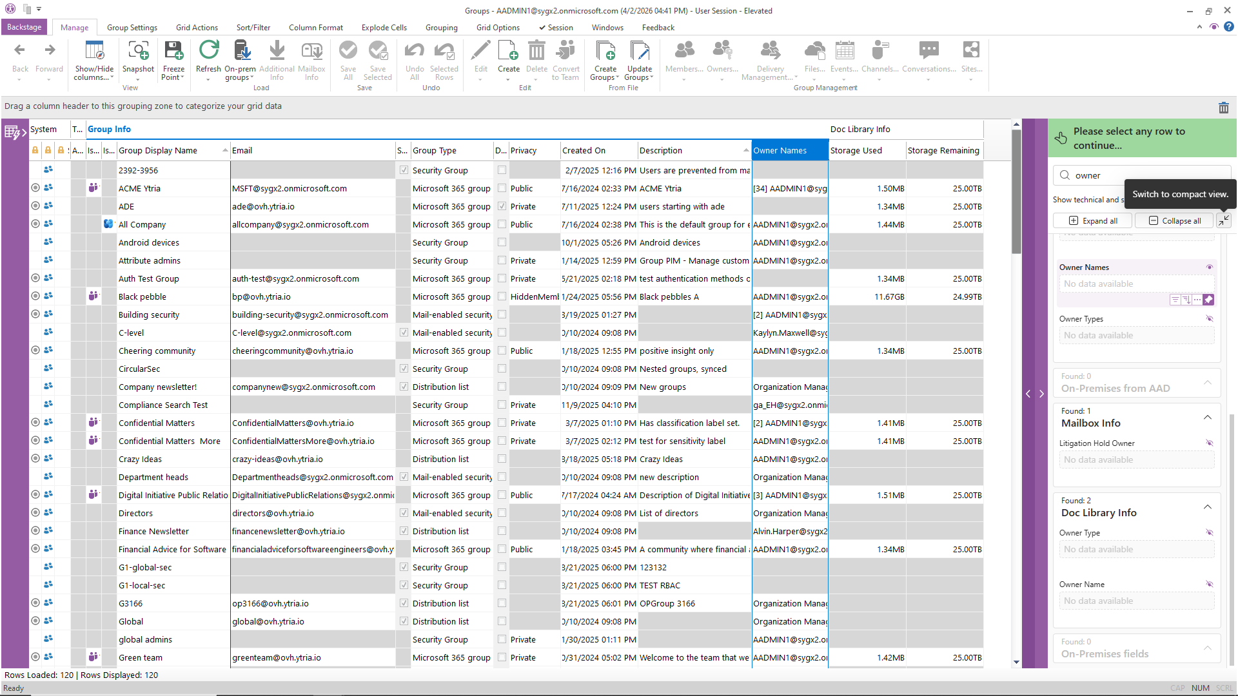Click the vertical grid scrollbar thumb
The width and height of the screenshot is (1238, 696).
coord(1016,190)
